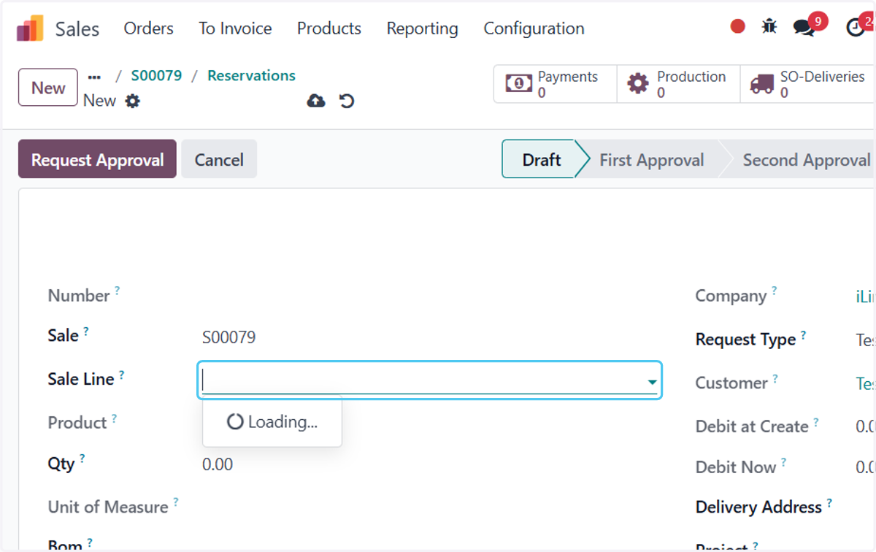The image size is (876, 552).
Task: Click the Qty value 0.00
Action: click(218, 464)
